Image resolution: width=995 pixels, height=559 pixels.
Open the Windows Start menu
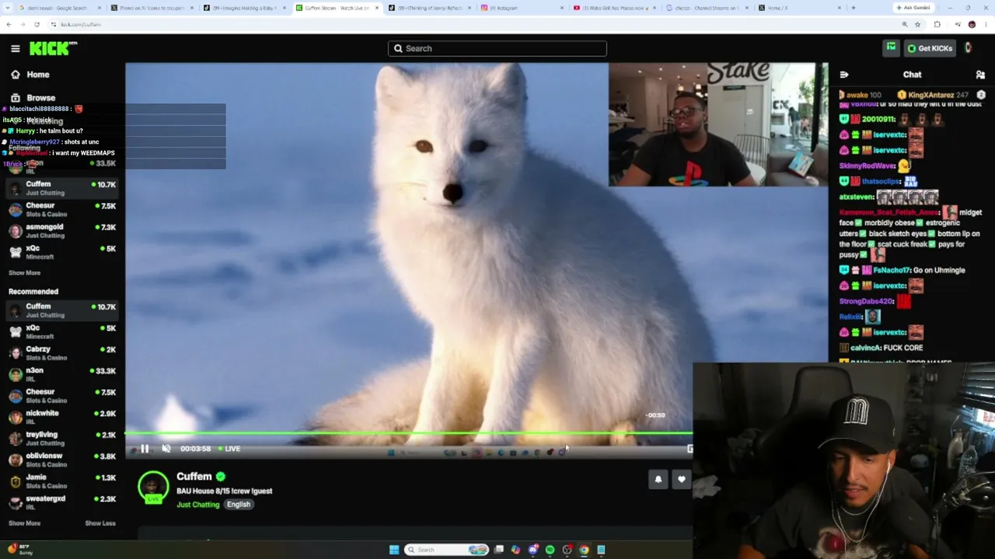click(x=394, y=550)
